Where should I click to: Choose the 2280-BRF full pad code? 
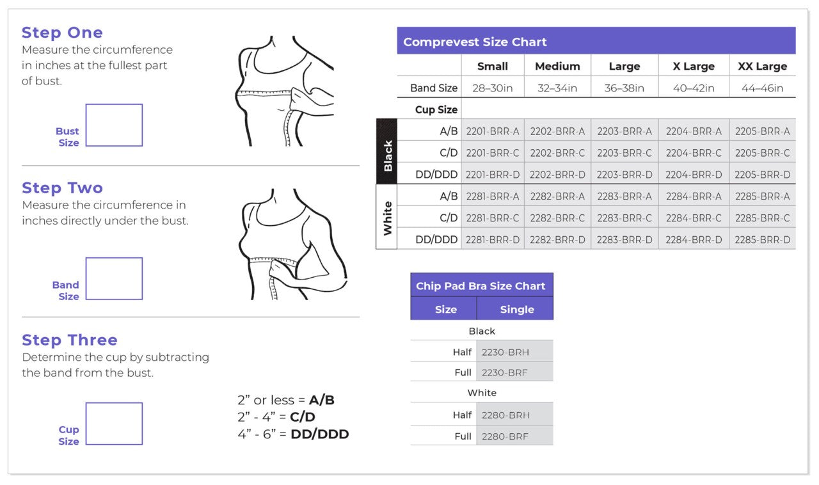pos(505,436)
